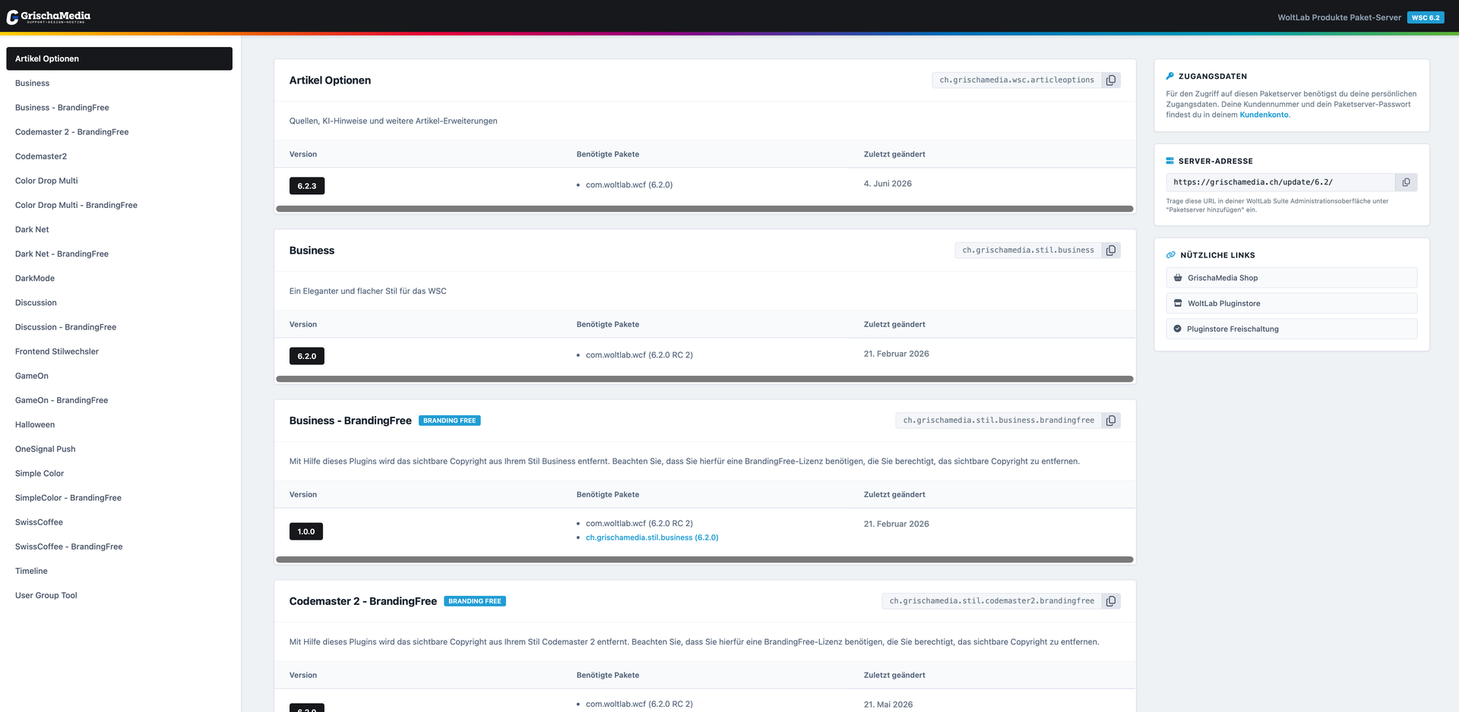
Task: Select Simple Color in the sidebar
Action: 119,474
